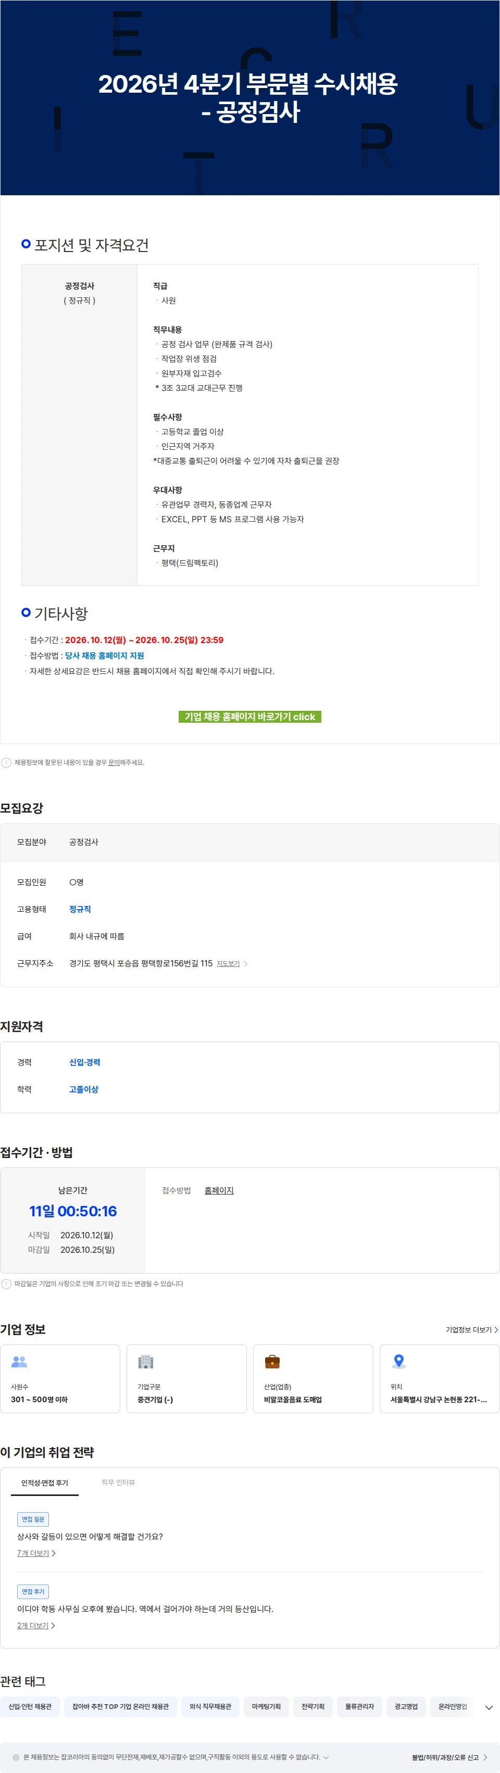The height and width of the screenshot is (1773, 500).
Task: Click the 신입·경력 career link
Action: (x=85, y=1062)
